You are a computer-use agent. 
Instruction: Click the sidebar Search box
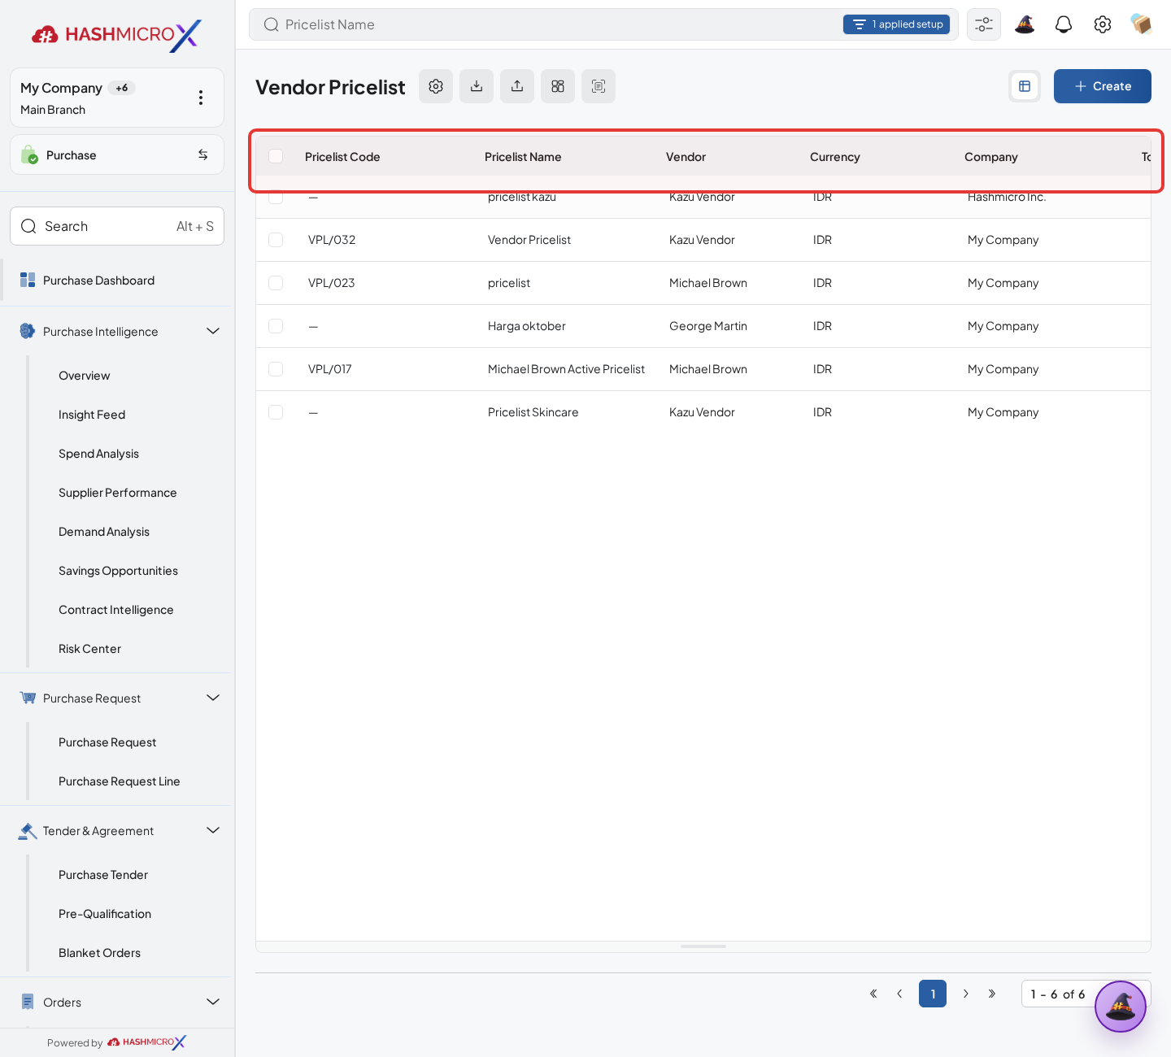point(117,226)
